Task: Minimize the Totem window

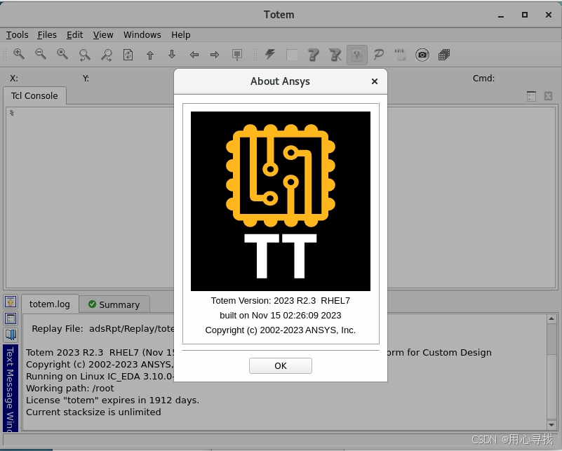Action: pyautogui.click(x=501, y=15)
